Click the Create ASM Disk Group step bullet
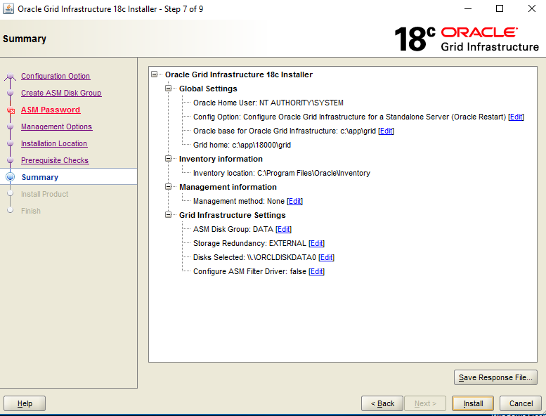This screenshot has width=546, height=416. coord(10,93)
